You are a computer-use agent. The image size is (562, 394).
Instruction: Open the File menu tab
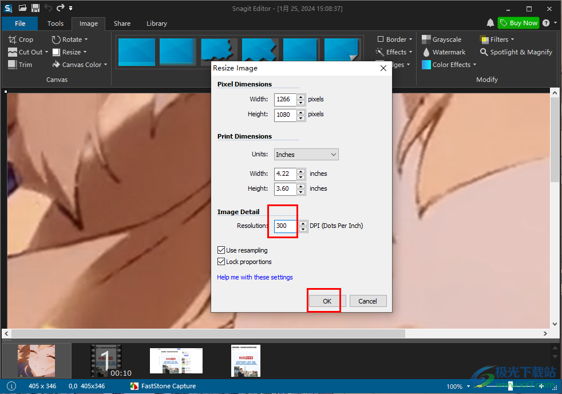point(20,23)
